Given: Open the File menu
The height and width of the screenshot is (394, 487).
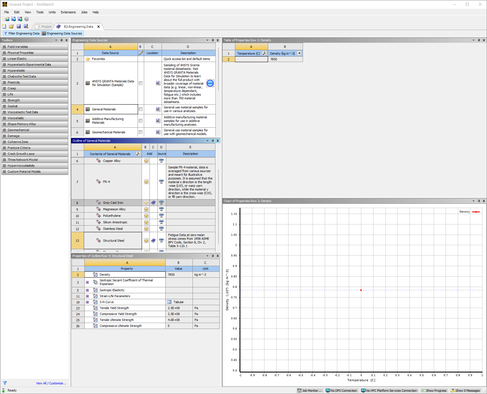Looking at the screenshot, I should pyautogui.click(x=7, y=12).
